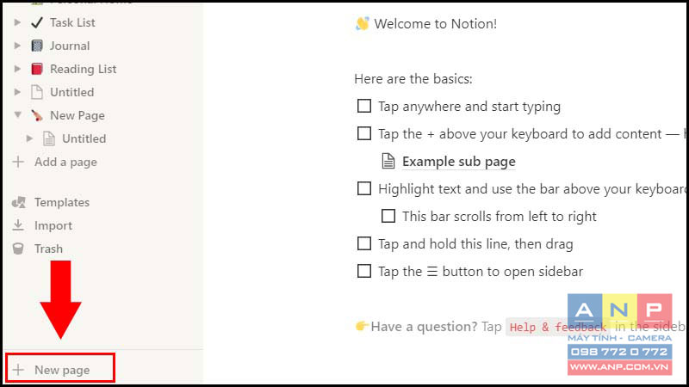689x387 pixels.
Task: Click the Templates shapes icon
Action: coord(18,202)
